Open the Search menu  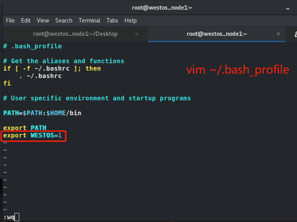tap(64, 21)
